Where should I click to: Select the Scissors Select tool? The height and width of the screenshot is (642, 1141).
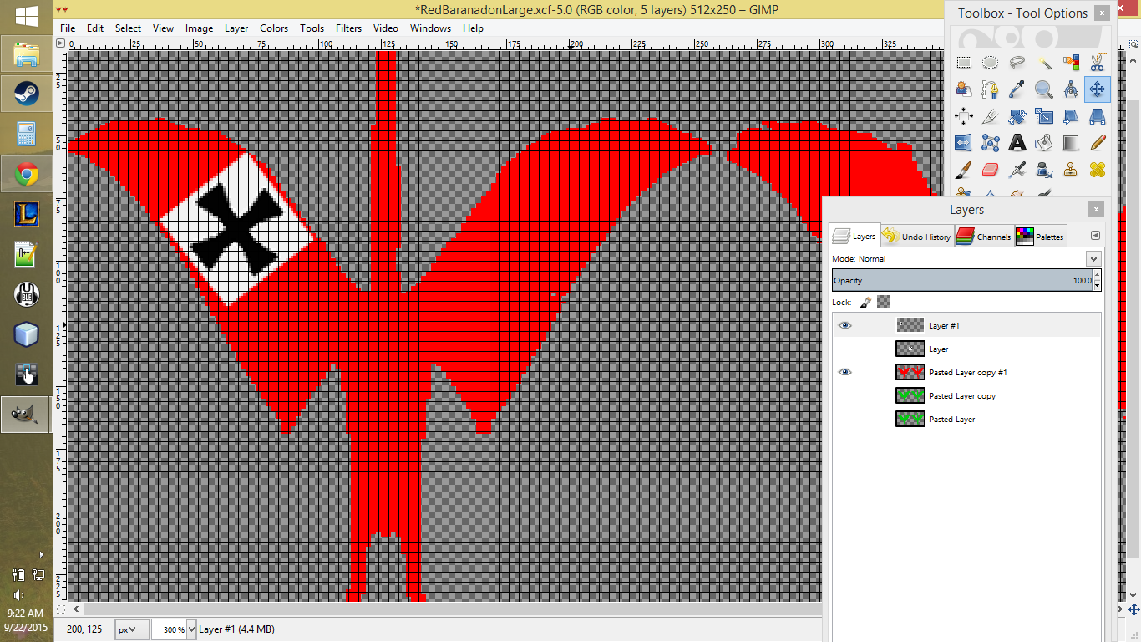(x=1098, y=62)
